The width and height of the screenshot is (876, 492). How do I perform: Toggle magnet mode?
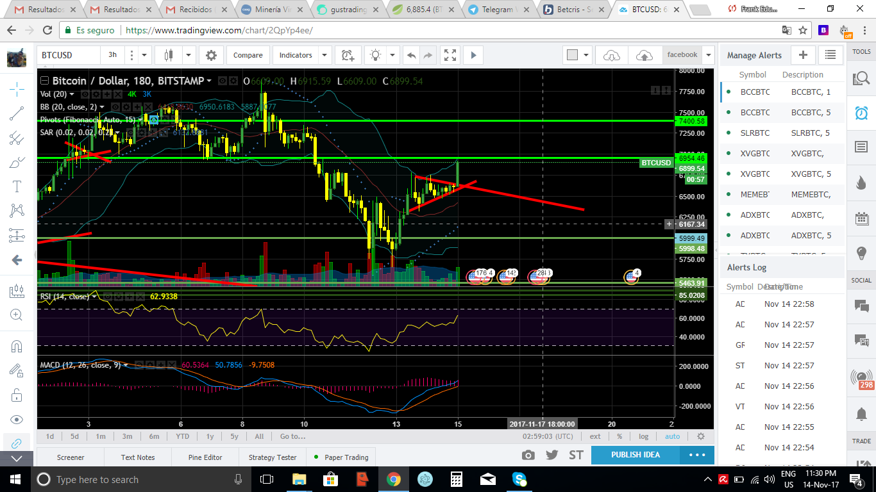pyautogui.click(x=17, y=347)
